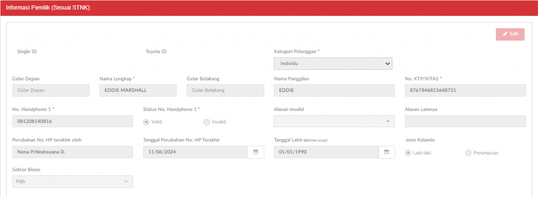The image size is (538, 197).
Task: Open the Sektor Bisnis dropdown
Action: (x=73, y=182)
